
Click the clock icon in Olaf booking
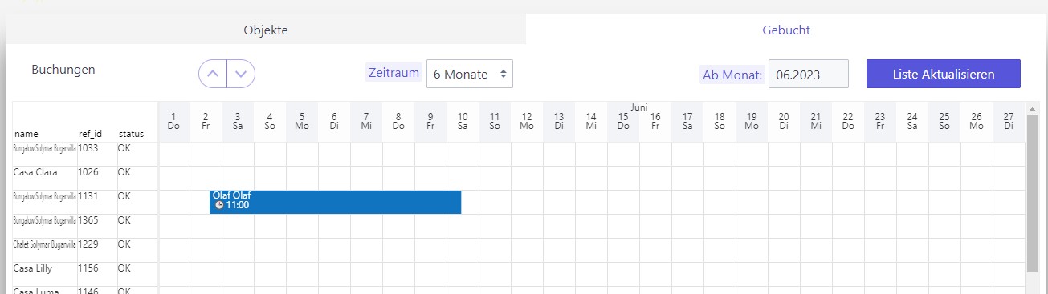pyautogui.click(x=219, y=205)
